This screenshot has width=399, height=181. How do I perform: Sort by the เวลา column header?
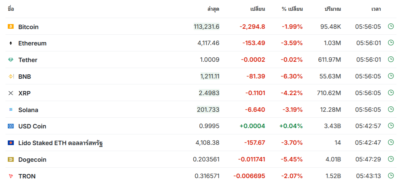[376, 9]
